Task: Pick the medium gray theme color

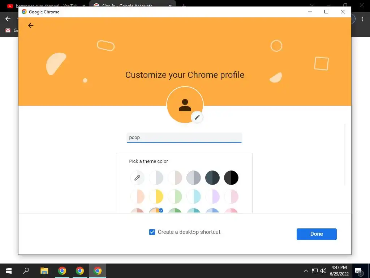Action: pyautogui.click(x=194, y=177)
